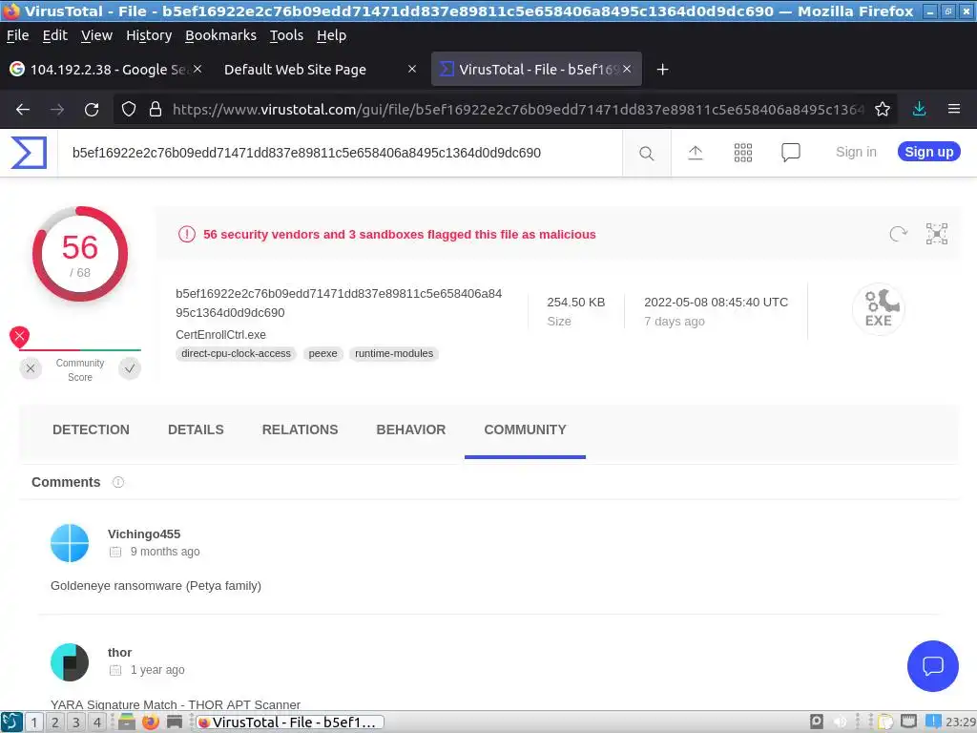977x733 pixels.
Task: Switch to the RELATIONS tab
Action: (300, 430)
